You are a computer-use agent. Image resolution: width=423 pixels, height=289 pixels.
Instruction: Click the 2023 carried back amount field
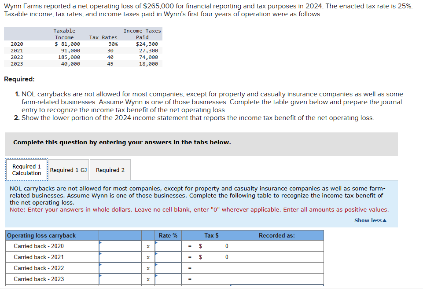(x=120, y=279)
